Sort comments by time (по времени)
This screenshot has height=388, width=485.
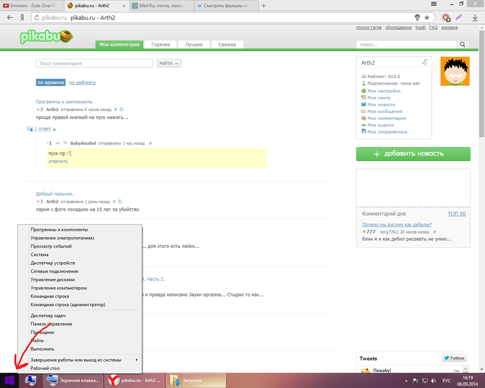click(50, 82)
